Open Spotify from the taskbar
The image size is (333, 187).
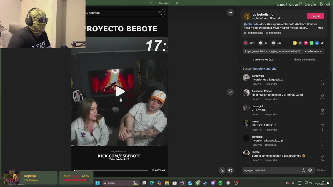coord(220,183)
